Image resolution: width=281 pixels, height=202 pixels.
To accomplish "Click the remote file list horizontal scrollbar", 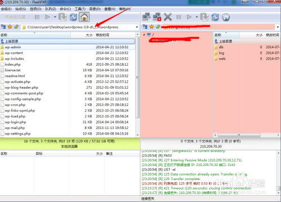I will [239, 135].
